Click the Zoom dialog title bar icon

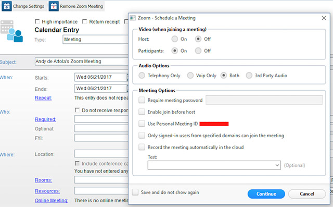click(x=133, y=18)
